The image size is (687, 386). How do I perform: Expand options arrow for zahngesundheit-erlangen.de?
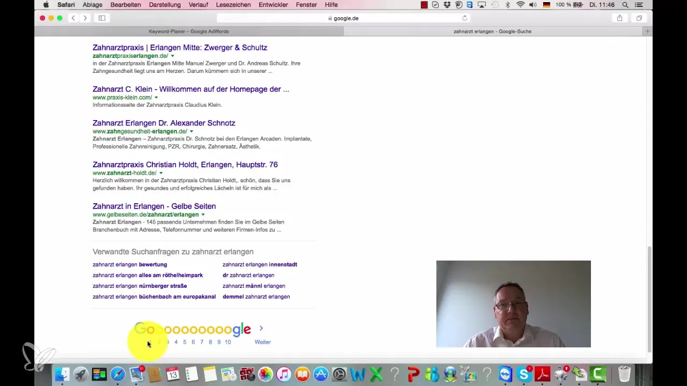pos(191,131)
